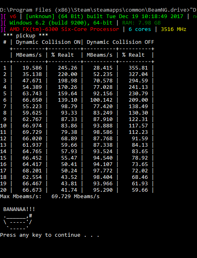Click the value '84.13' in row 13
Image resolution: width=197 pixels, height=258 pixels.
pos(140,145)
